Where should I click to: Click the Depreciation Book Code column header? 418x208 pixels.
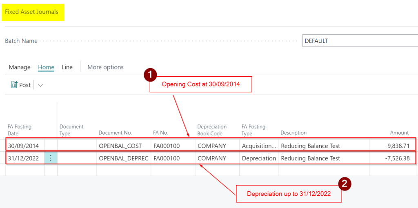point(212,130)
